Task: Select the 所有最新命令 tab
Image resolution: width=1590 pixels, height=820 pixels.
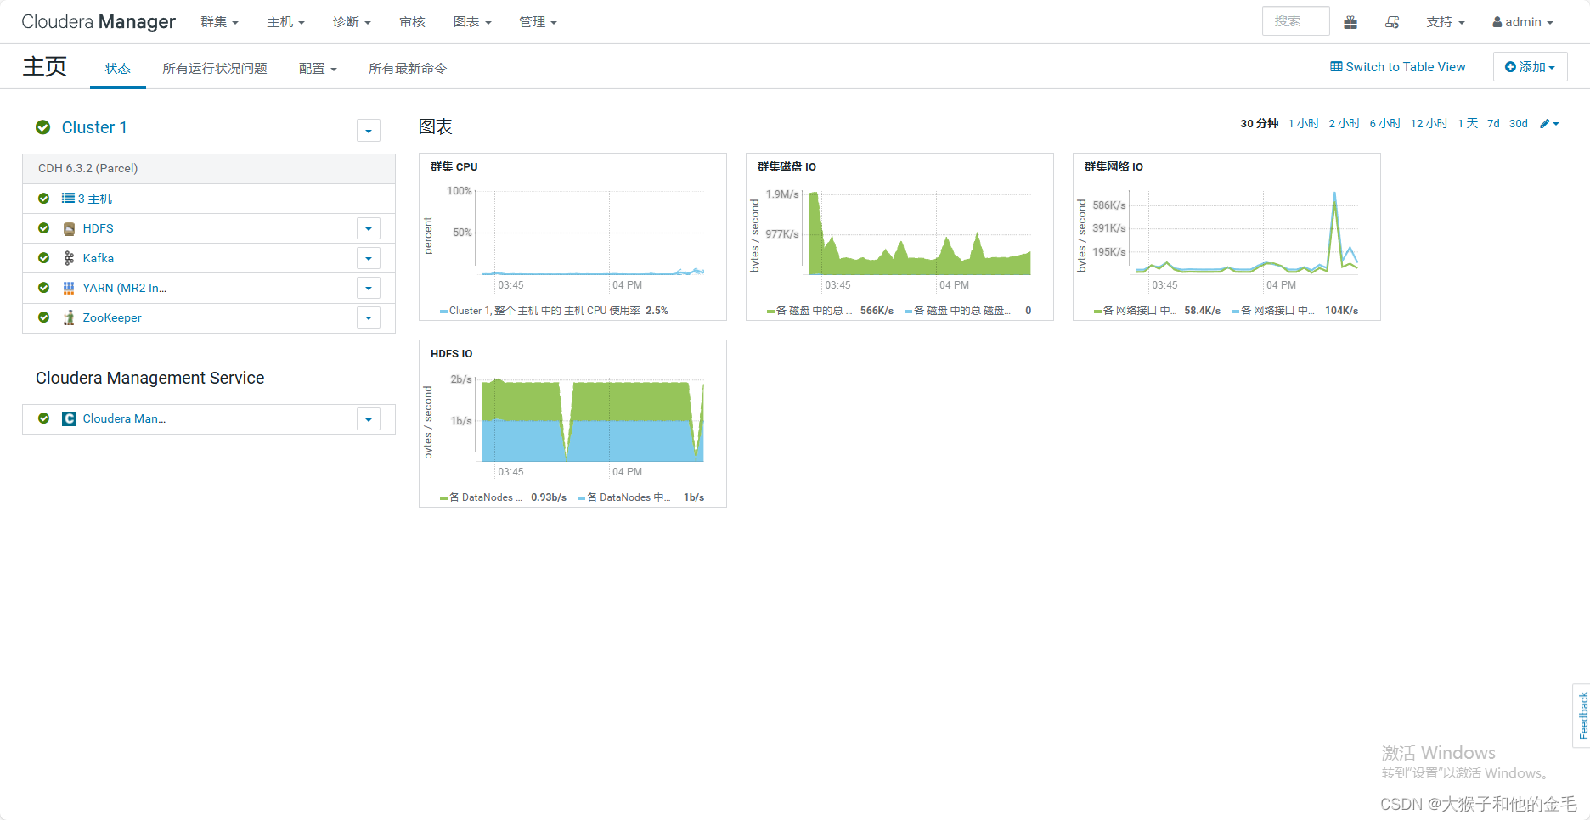Action: [x=408, y=69]
